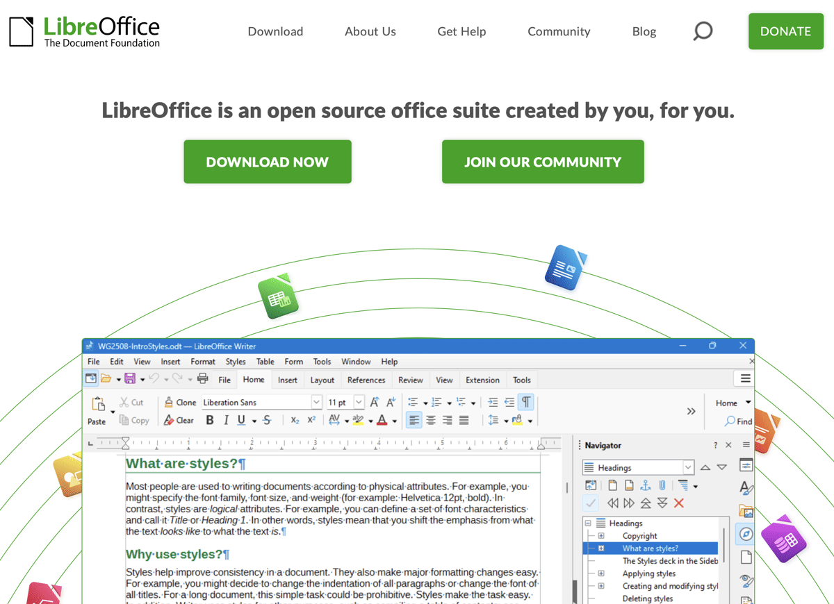834x604 pixels.
Task: Open the Gallery panel in the sidebar
Action: click(x=744, y=510)
